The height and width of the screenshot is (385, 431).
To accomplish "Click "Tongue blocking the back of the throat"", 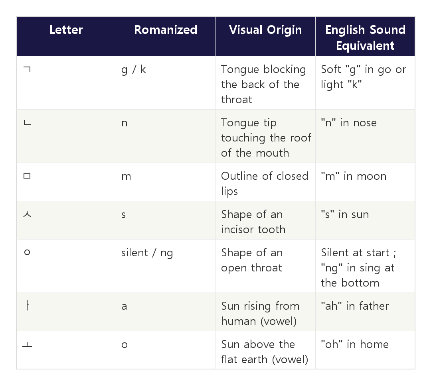I will click(263, 84).
